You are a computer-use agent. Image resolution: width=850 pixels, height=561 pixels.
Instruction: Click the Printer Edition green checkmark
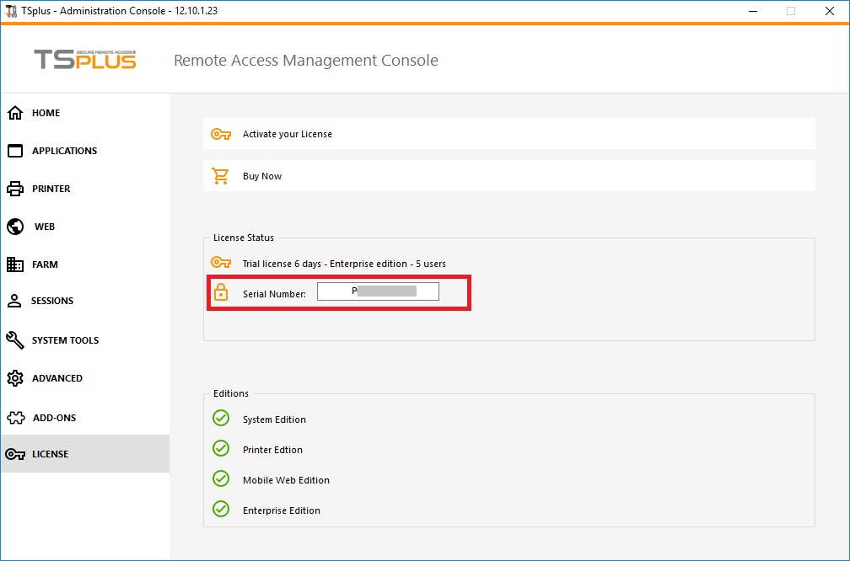[x=221, y=449]
